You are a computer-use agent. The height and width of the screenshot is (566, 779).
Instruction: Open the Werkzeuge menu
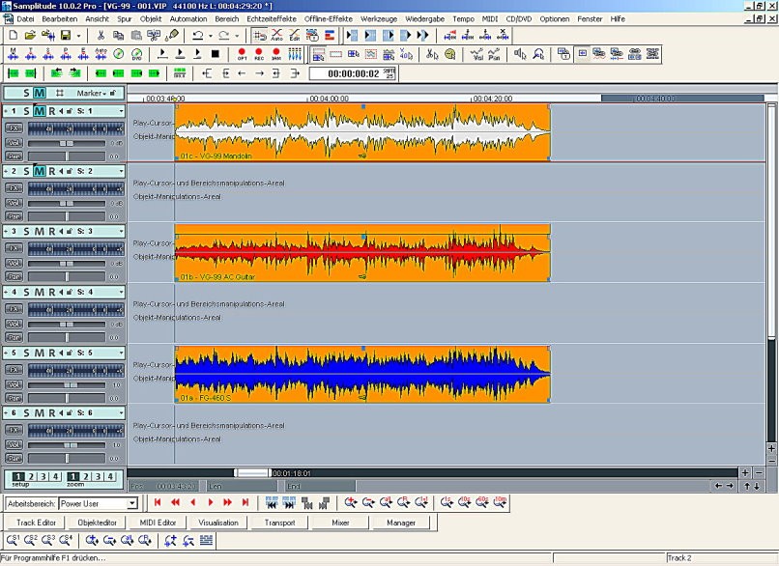click(379, 19)
